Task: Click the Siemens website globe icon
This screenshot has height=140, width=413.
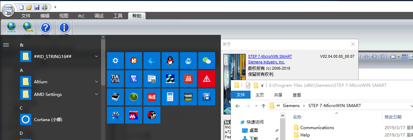Action: 12,27
